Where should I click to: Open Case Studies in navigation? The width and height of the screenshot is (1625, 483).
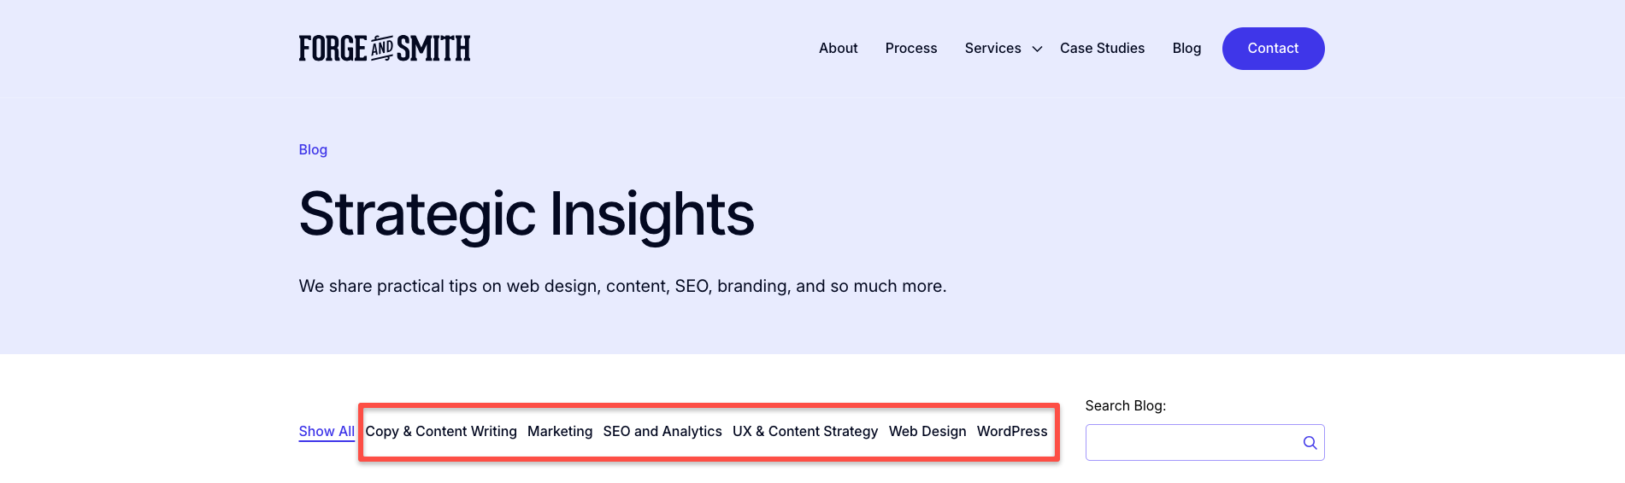point(1102,49)
